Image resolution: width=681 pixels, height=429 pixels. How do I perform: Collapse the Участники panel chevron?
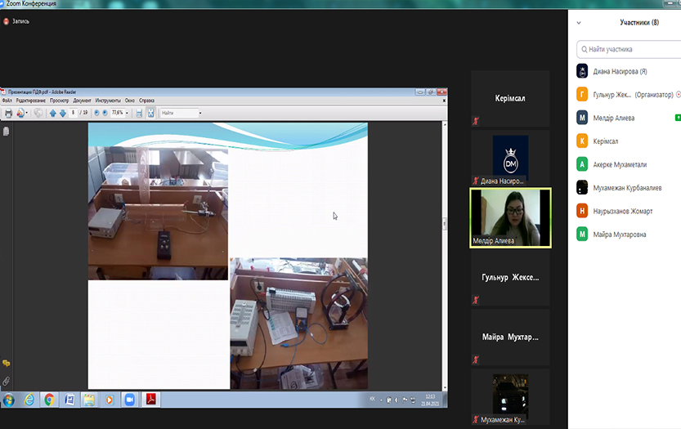(579, 23)
